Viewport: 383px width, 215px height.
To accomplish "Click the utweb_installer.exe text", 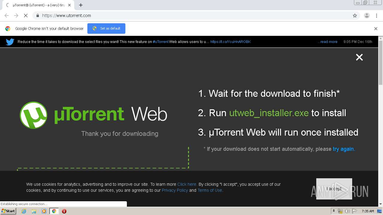I will click(269, 113).
